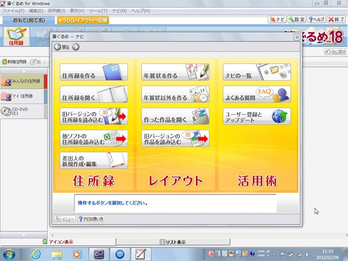
Task: Click the 筆ぐるめ taskbar icon
Action: [141, 254]
